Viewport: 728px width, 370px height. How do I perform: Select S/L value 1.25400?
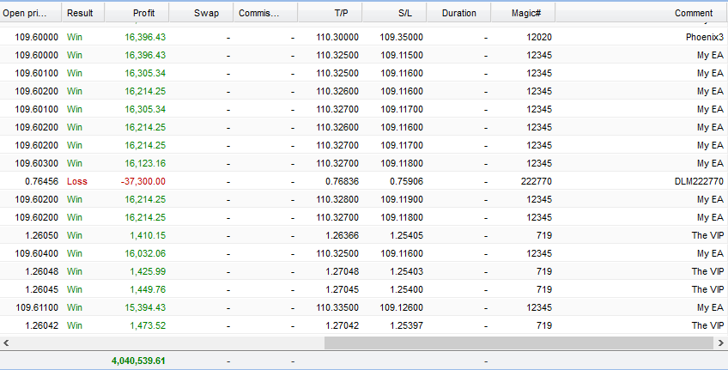(x=406, y=289)
